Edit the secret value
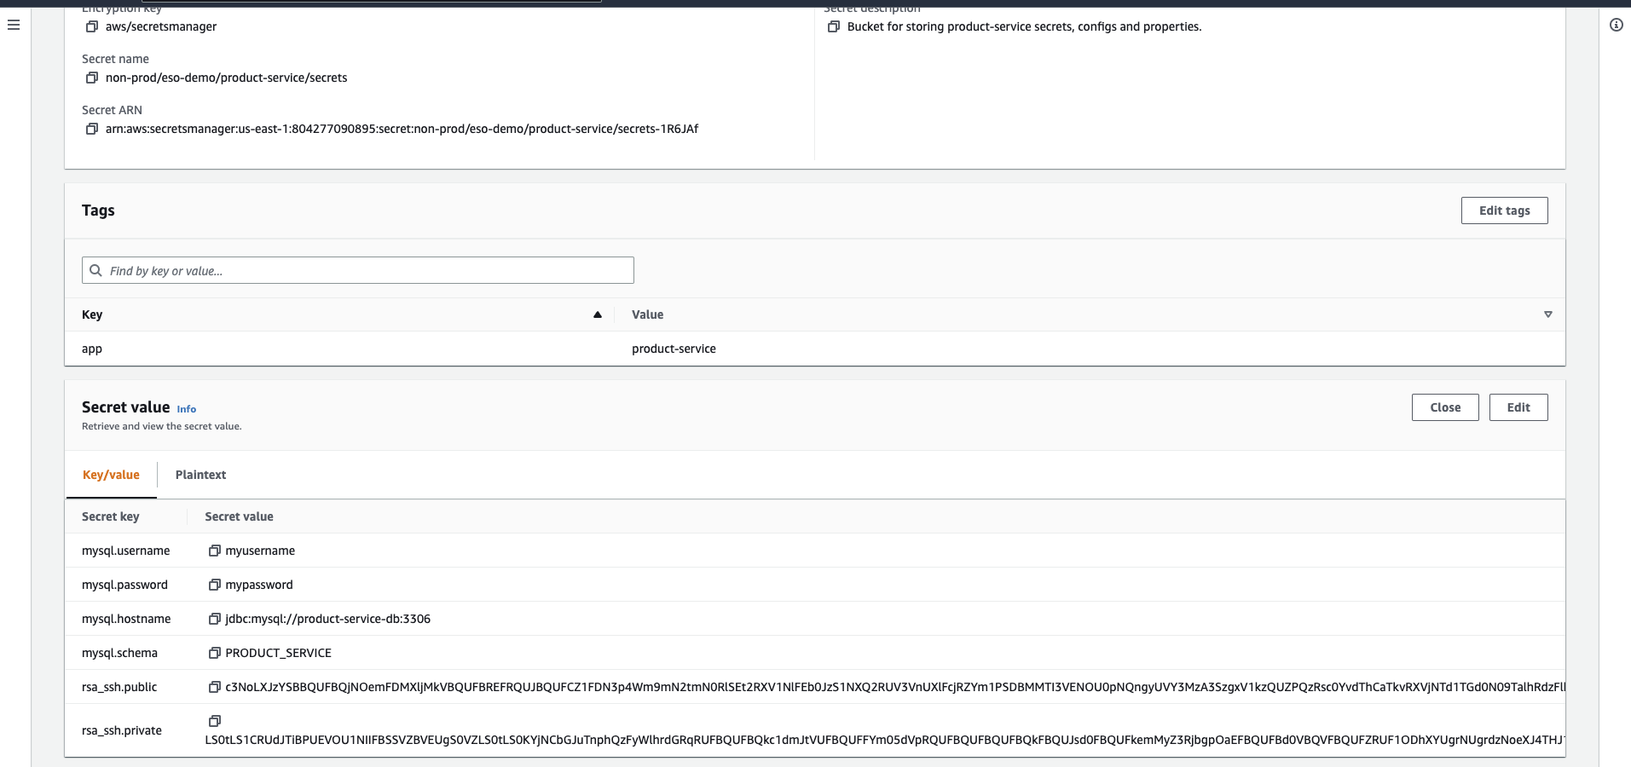This screenshot has width=1631, height=767. 1518,407
